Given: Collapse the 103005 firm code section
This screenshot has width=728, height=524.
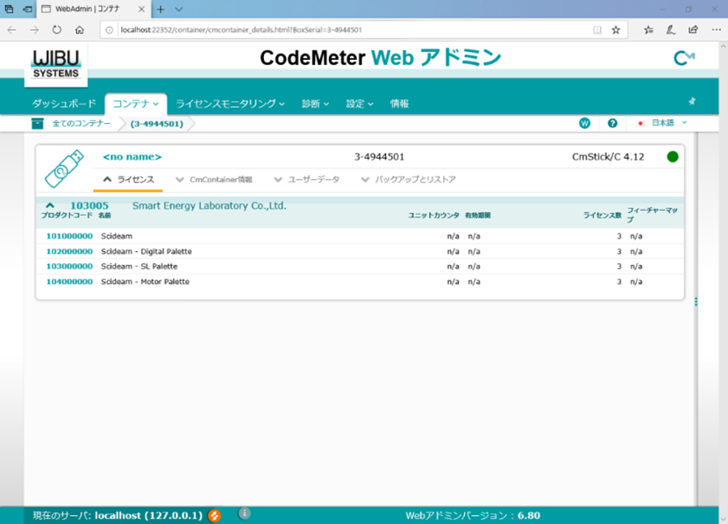Looking at the screenshot, I should [x=50, y=205].
